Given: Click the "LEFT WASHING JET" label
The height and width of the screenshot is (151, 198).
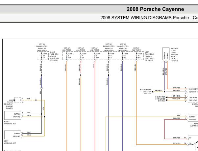Looking at the screenshot, I should [x=10, y=142].
